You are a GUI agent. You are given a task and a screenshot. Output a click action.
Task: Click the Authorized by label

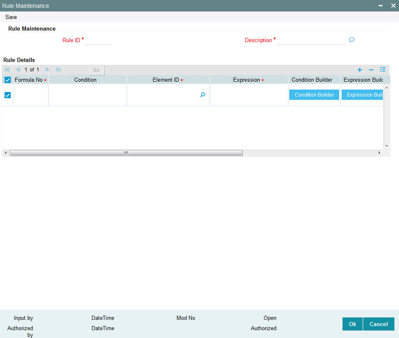[20, 331]
